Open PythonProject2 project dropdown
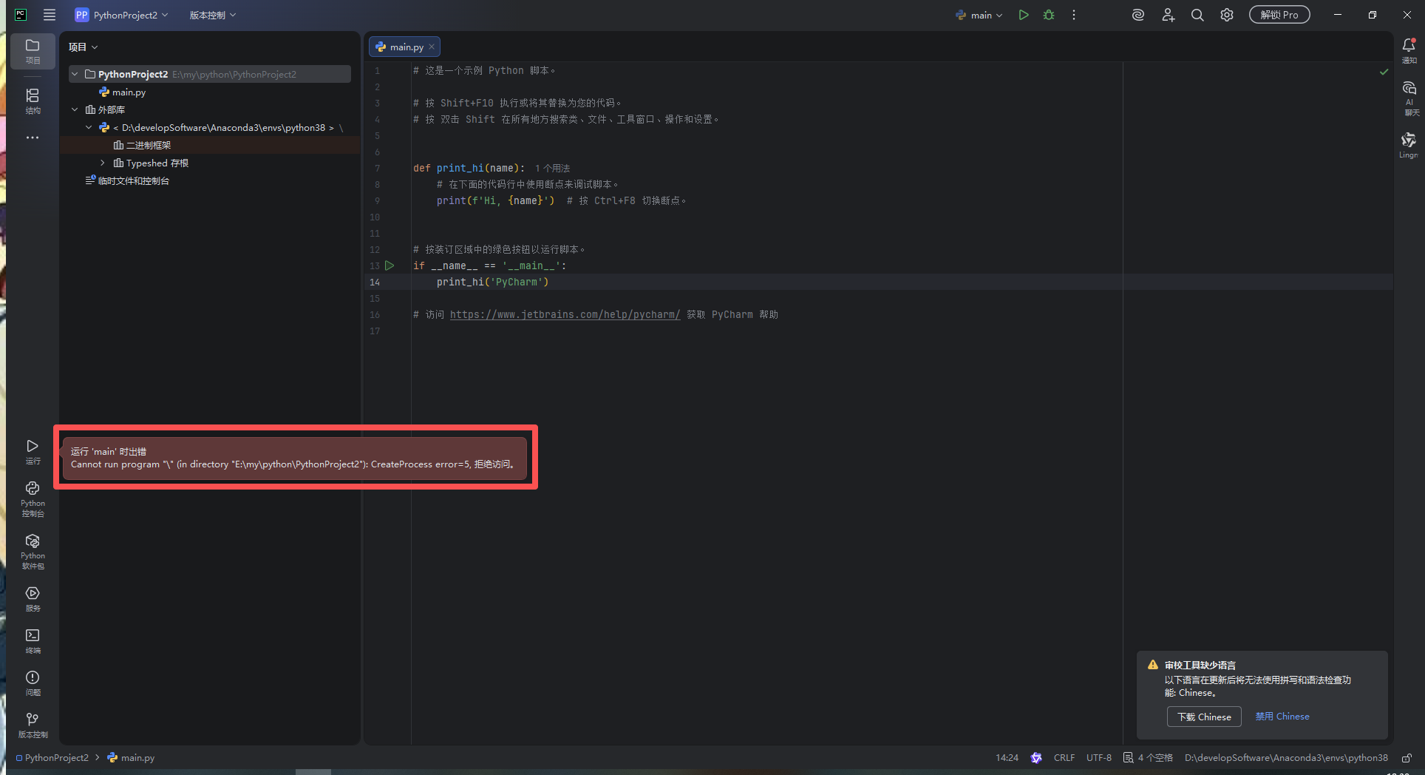The height and width of the screenshot is (775, 1425). [122, 15]
